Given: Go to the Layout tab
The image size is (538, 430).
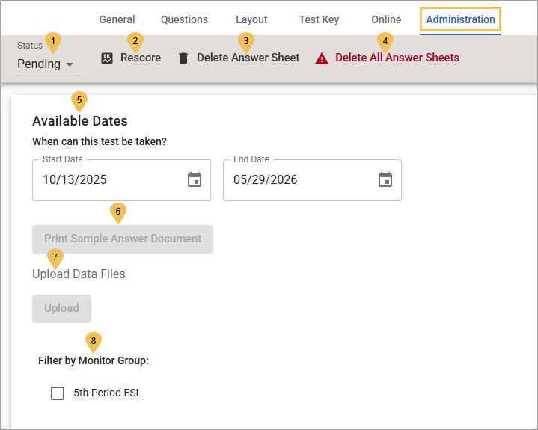Looking at the screenshot, I should pos(251,19).
